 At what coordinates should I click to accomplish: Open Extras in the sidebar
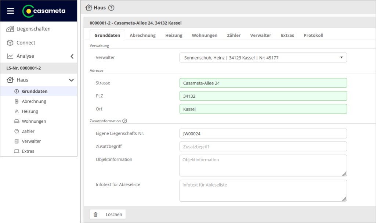(x=28, y=151)
